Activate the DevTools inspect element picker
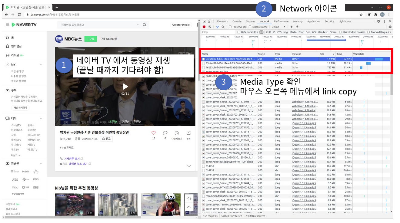The image size is (400, 223). 204,21
